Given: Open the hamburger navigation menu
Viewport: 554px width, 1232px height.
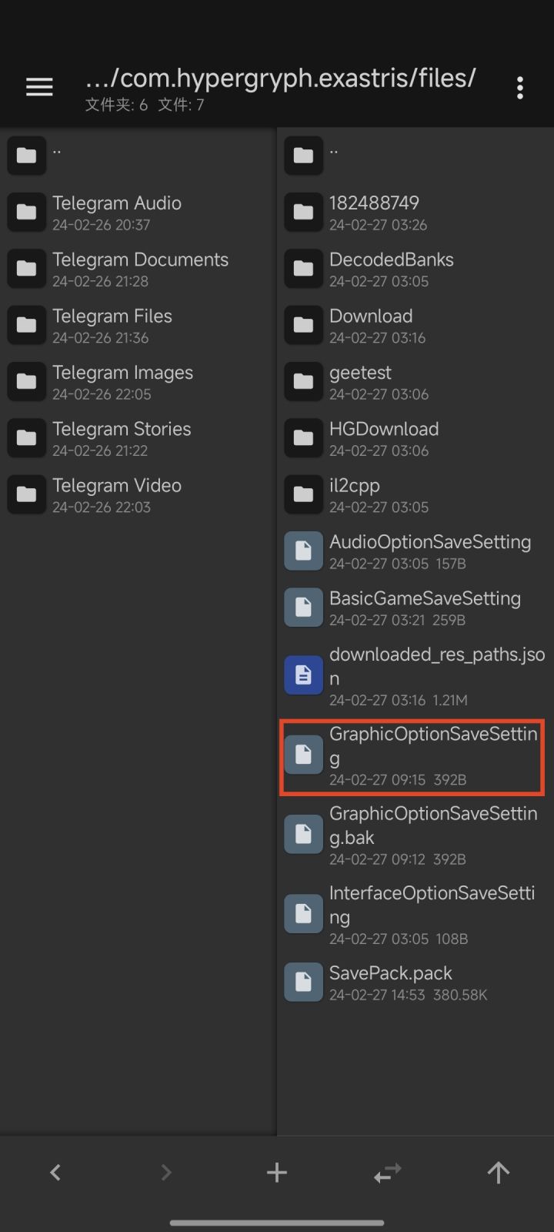Looking at the screenshot, I should [x=39, y=88].
